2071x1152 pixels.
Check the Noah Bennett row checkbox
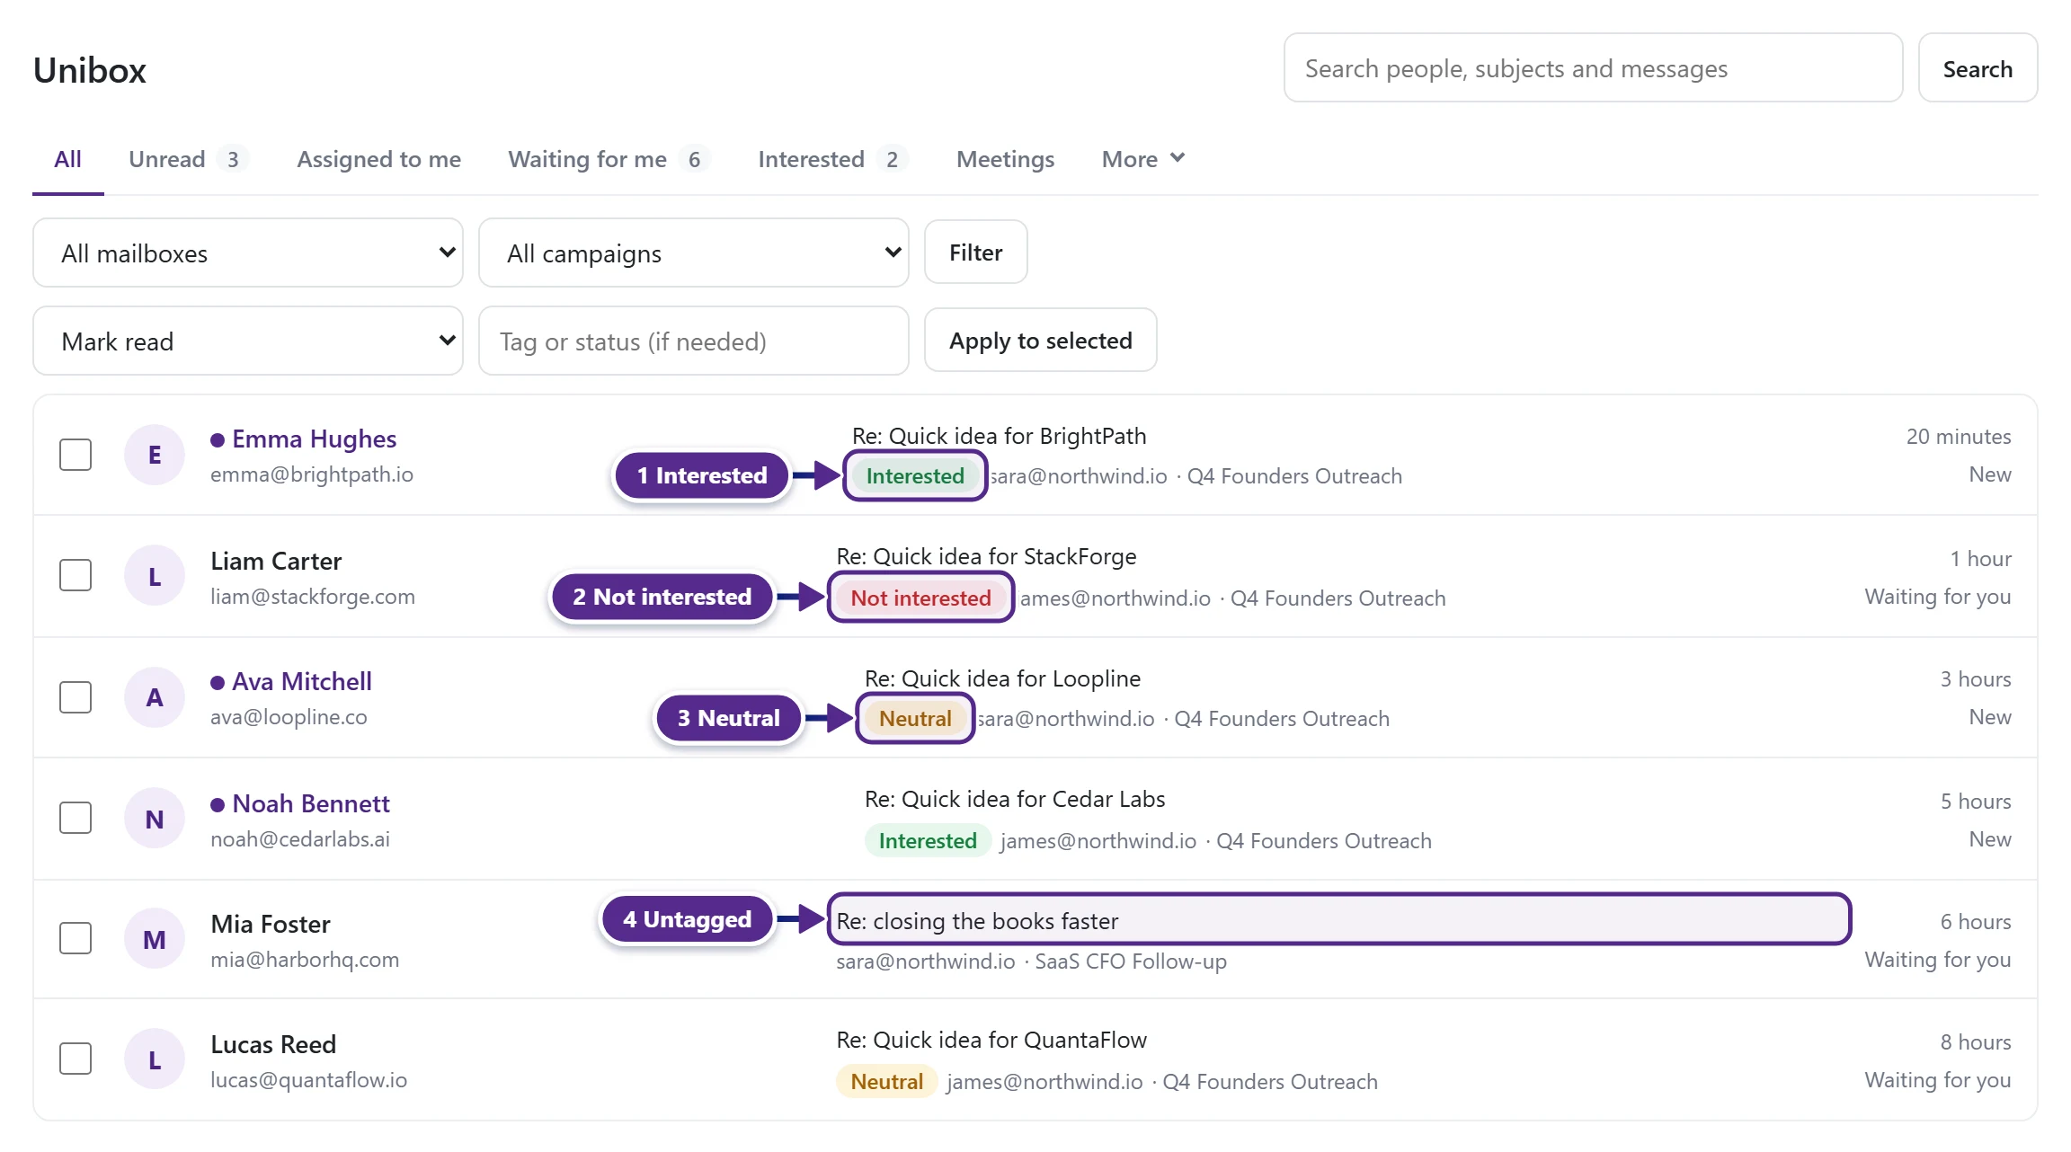(76, 818)
